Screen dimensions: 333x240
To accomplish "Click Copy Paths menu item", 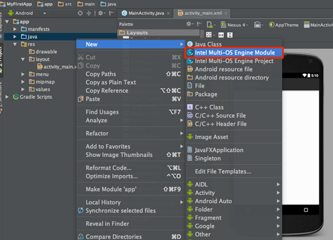I will click(130, 74).
